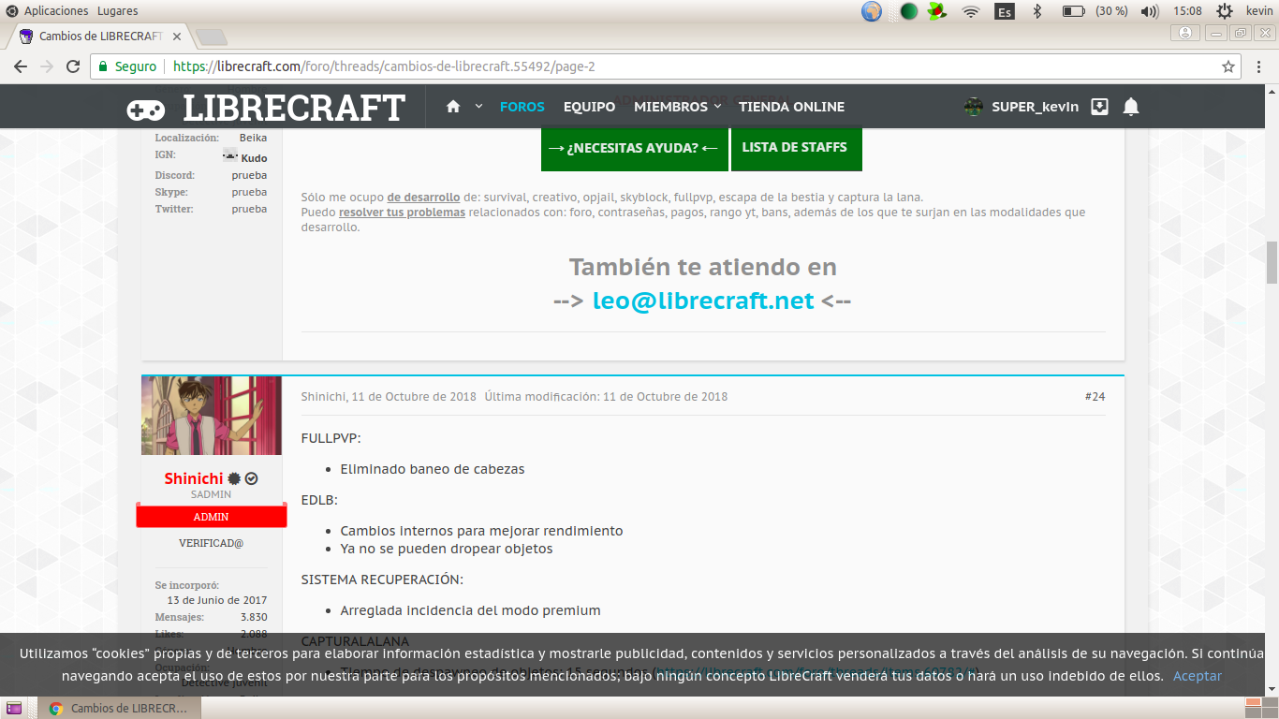Click the show desktop icon in the bottom panel
This screenshot has height=719, width=1279.
(14, 709)
